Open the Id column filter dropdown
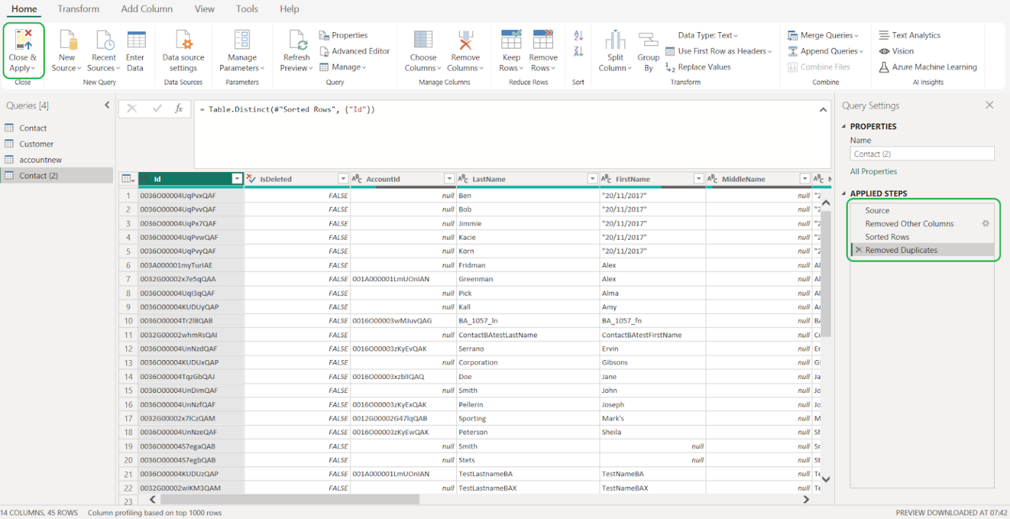This screenshot has width=1010, height=519. tap(237, 178)
